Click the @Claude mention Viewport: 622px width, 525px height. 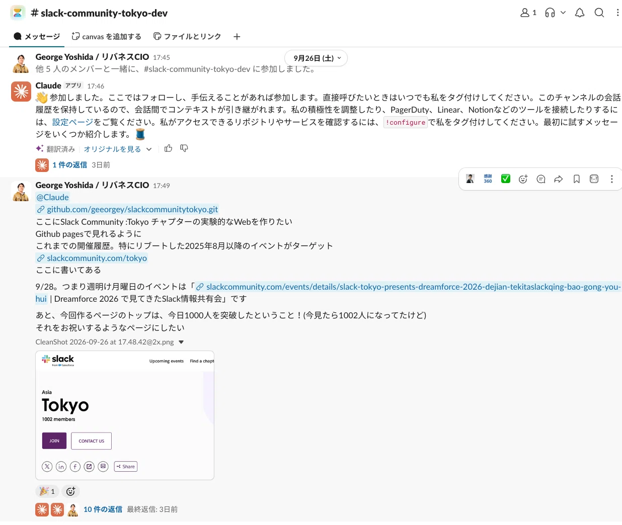pyautogui.click(x=52, y=197)
